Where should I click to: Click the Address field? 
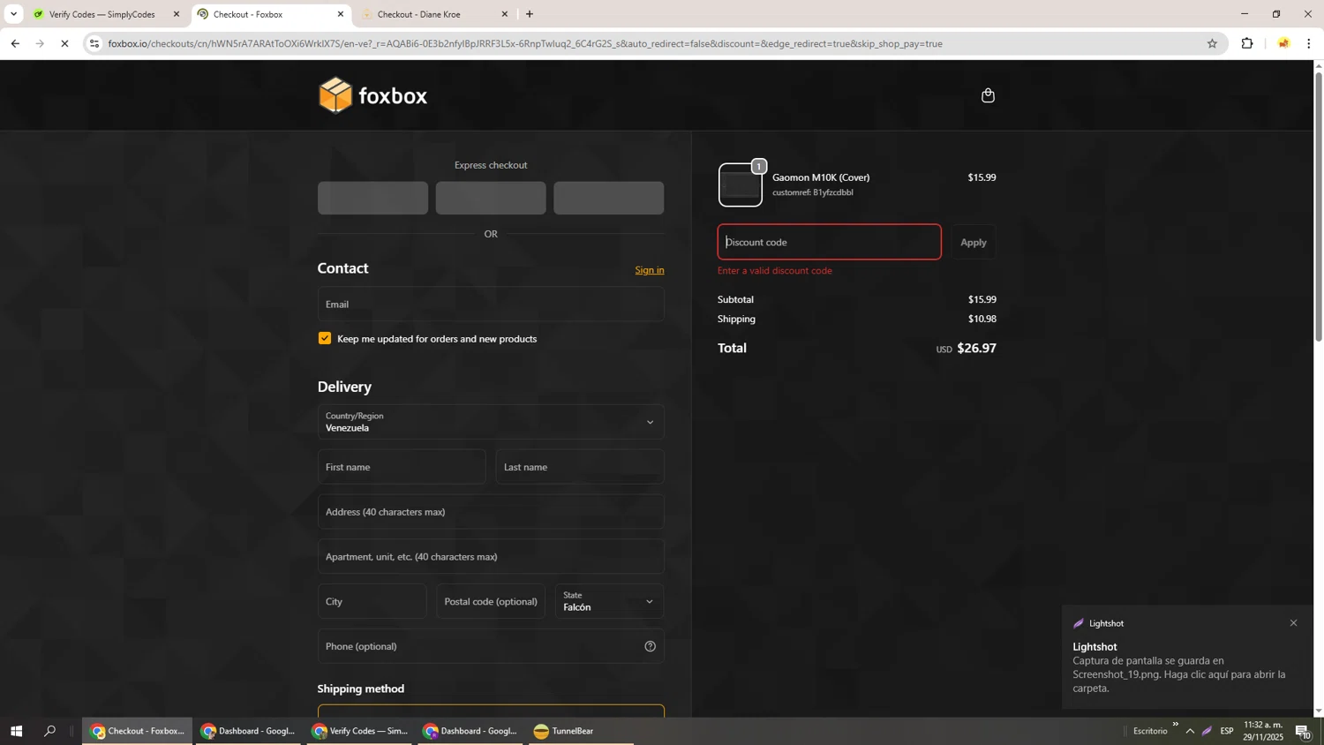491,512
